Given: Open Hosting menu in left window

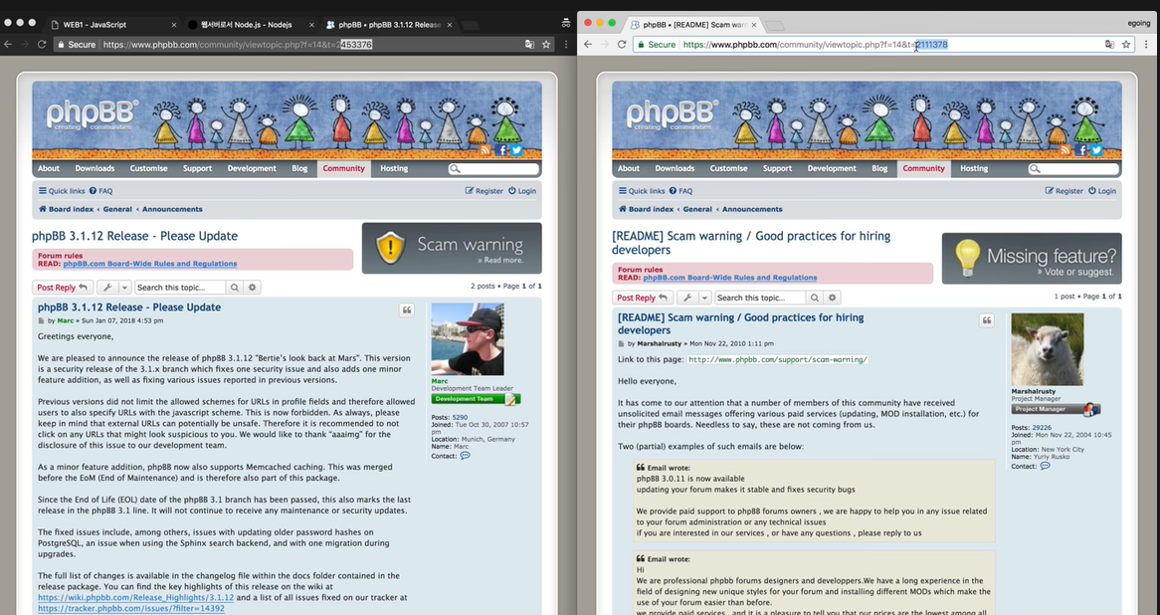Looking at the screenshot, I should [394, 168].
